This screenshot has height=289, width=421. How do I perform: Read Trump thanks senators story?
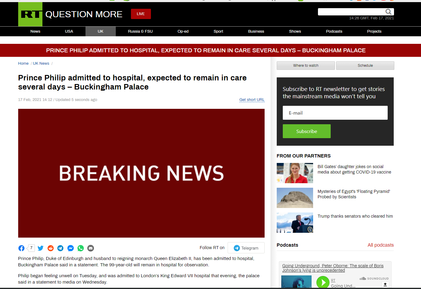click(x=355, y=216)
